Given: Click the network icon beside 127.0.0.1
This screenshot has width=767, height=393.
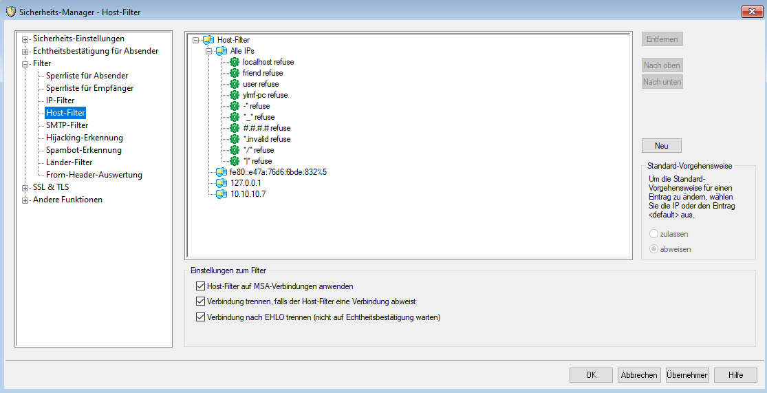Looking at the screenshot, I should [221, 183].
